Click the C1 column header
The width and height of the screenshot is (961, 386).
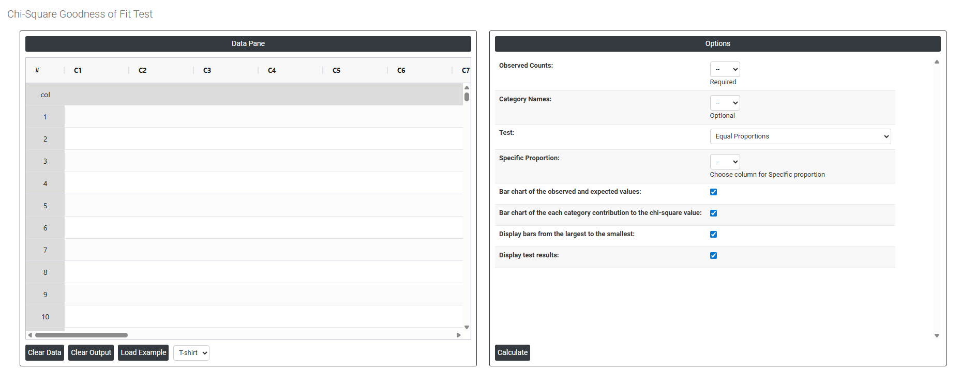click(78, 70)
